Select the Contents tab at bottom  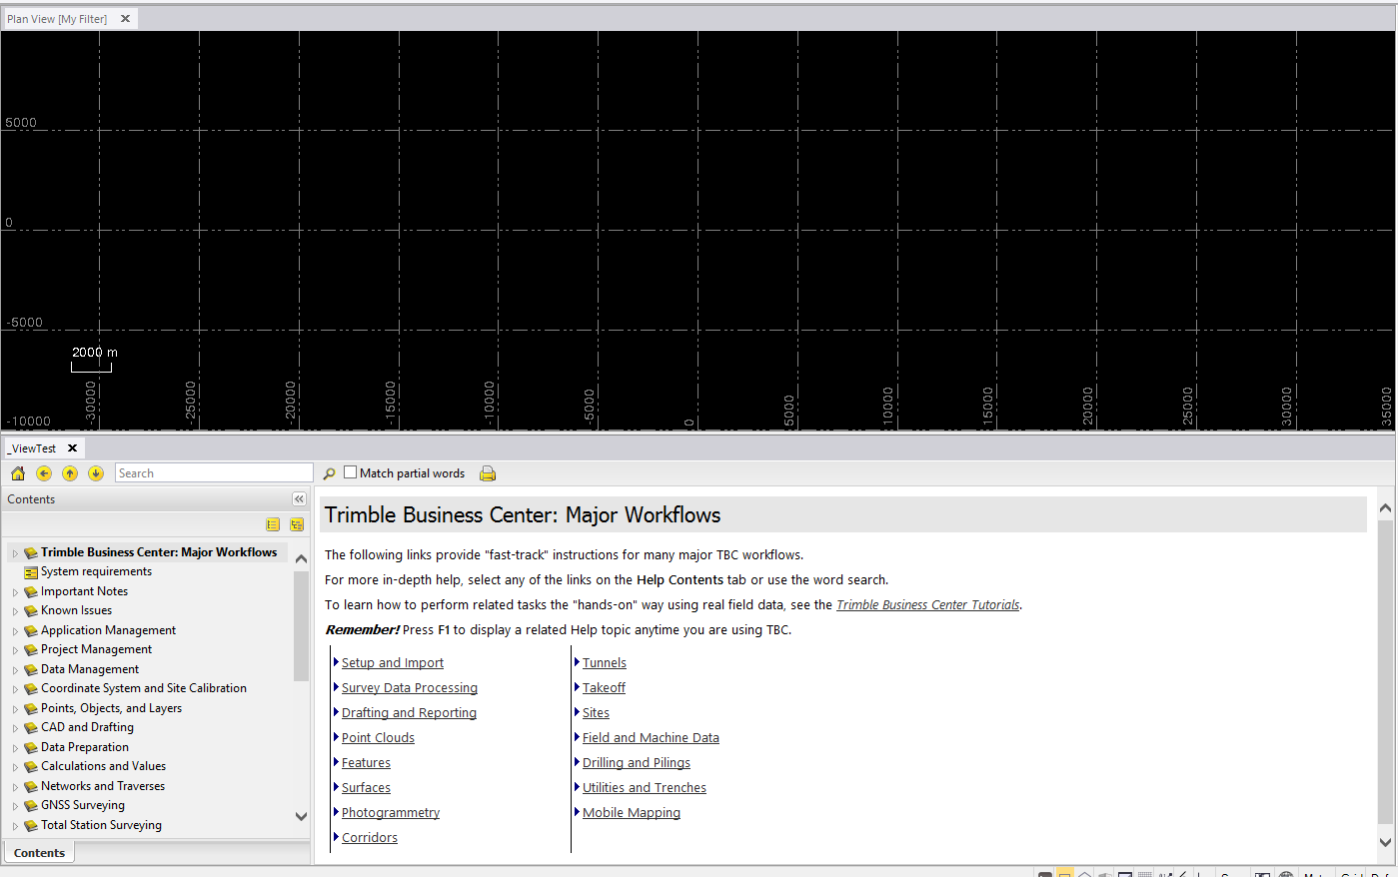point(40,853)
